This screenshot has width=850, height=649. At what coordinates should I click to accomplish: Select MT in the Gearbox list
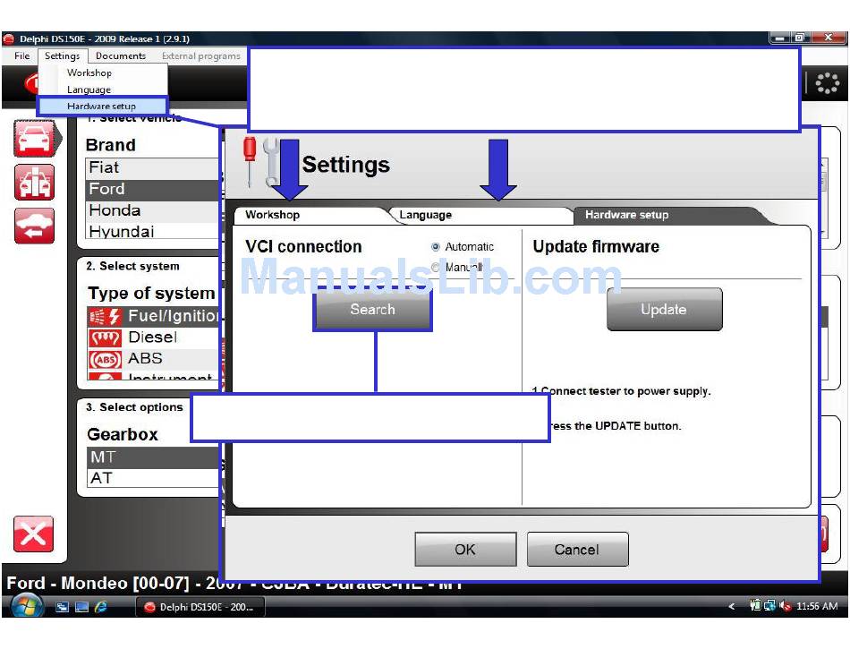[153, 457]
